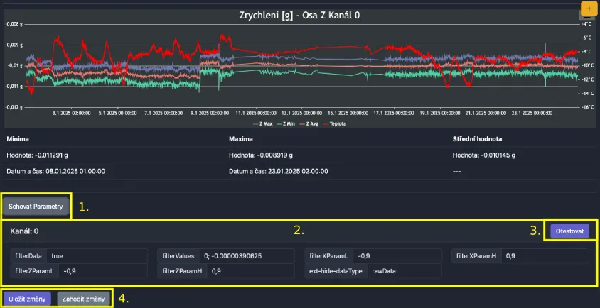This screenshot has width=600, height=308.
Task: Click the Kanál: 0 panel heading
Action: (x=24, y=231)
